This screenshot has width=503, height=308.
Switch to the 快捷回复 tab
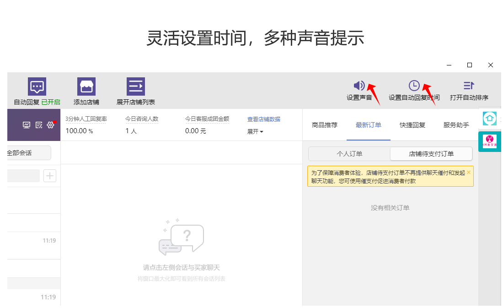tap(412, 125)
